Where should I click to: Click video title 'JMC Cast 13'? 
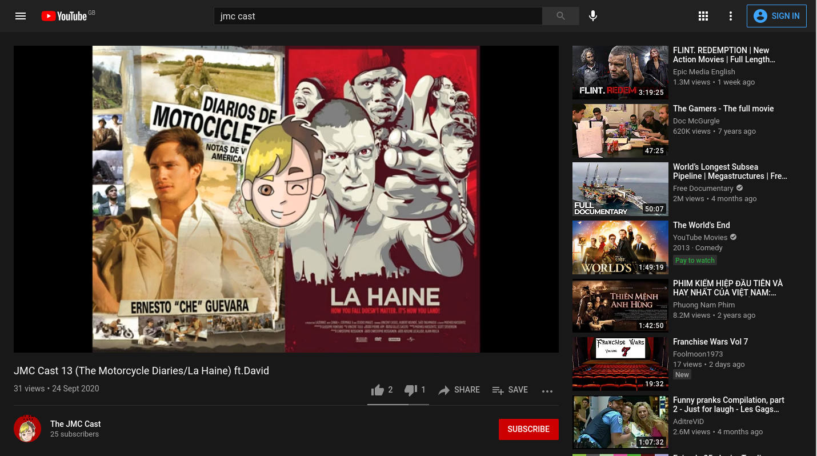(x=141, y=371)
